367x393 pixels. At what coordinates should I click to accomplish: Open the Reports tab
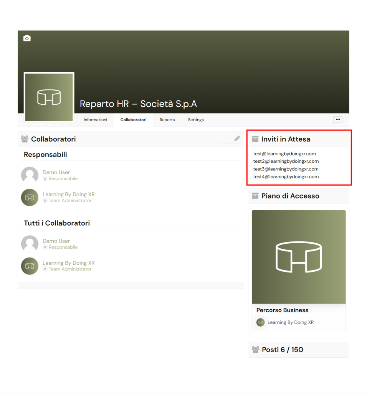coord(167,120)
